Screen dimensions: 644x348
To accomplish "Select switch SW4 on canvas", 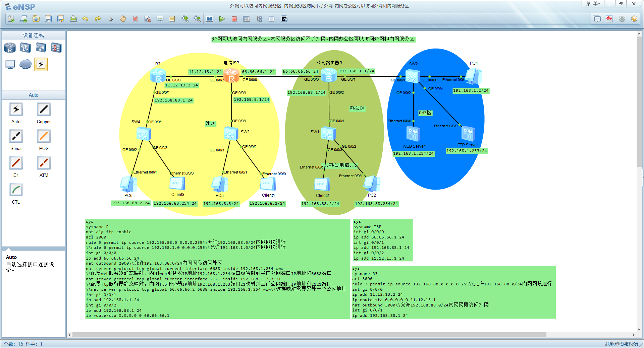I will (x=144, y=134).
